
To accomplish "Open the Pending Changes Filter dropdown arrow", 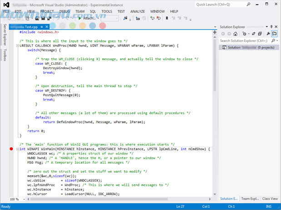I will click(249, 34).
